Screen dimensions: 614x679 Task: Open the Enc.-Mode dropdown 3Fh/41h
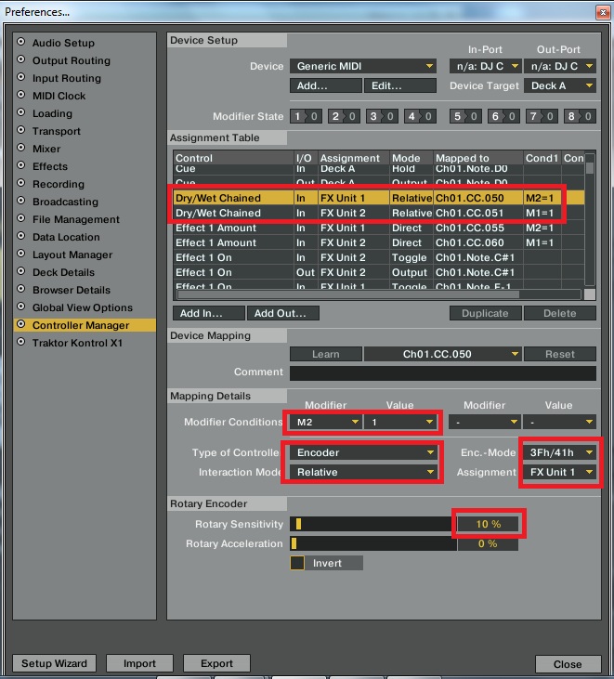tap(560, 452)
